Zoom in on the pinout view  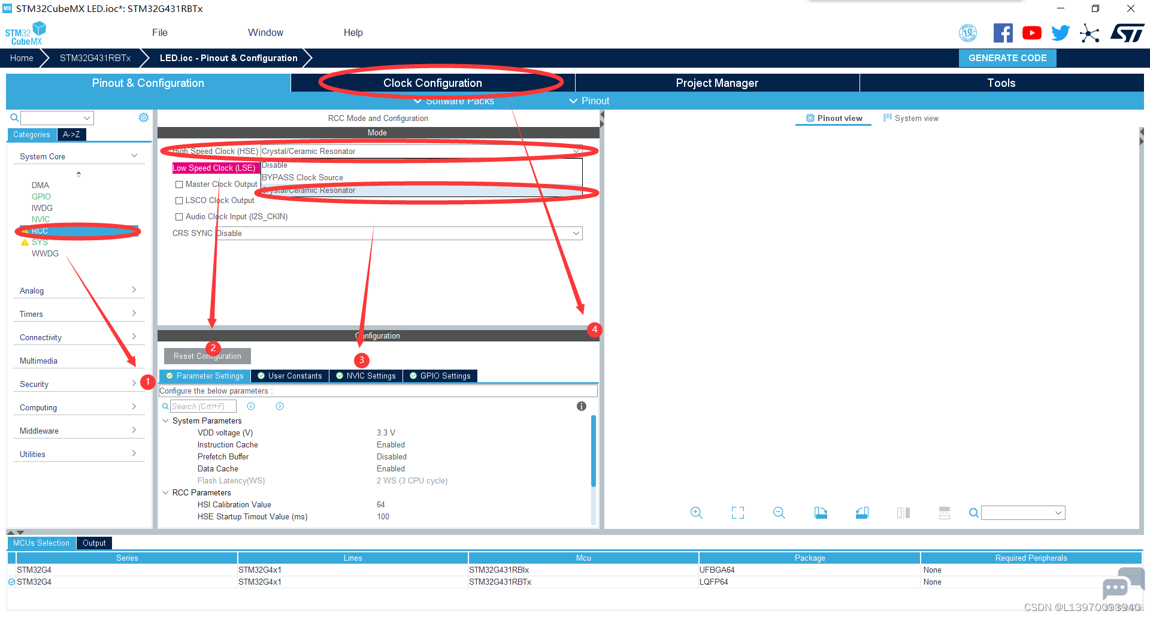pos(696,513)
